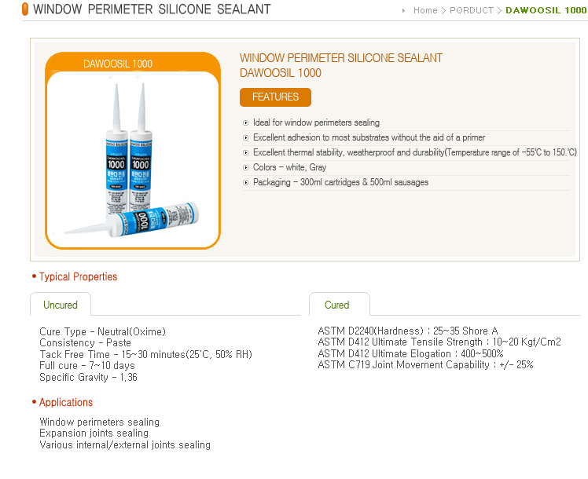The image size is (588, 479).
Task: Click bullet icon beside Packaging line
Action: click(x=245, y=183)
